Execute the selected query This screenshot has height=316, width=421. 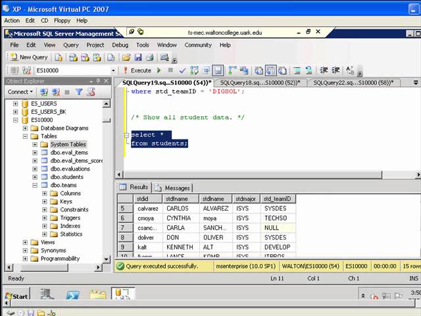(x=137, y=70)
